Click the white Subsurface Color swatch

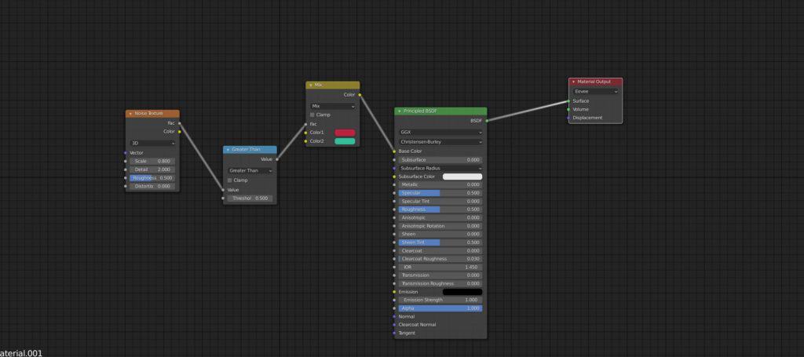(462, 177)
